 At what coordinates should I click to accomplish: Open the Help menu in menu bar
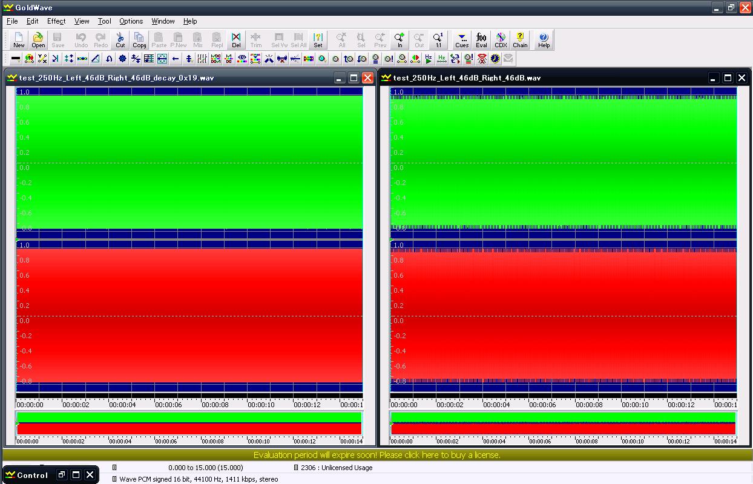tap(190, 21)
